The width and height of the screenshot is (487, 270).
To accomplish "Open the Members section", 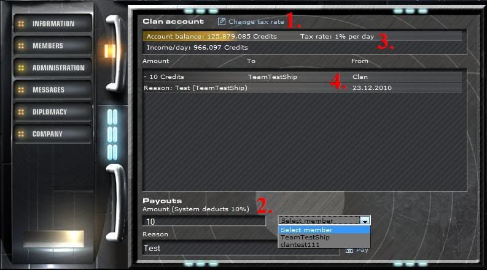I will pos(53,46).
